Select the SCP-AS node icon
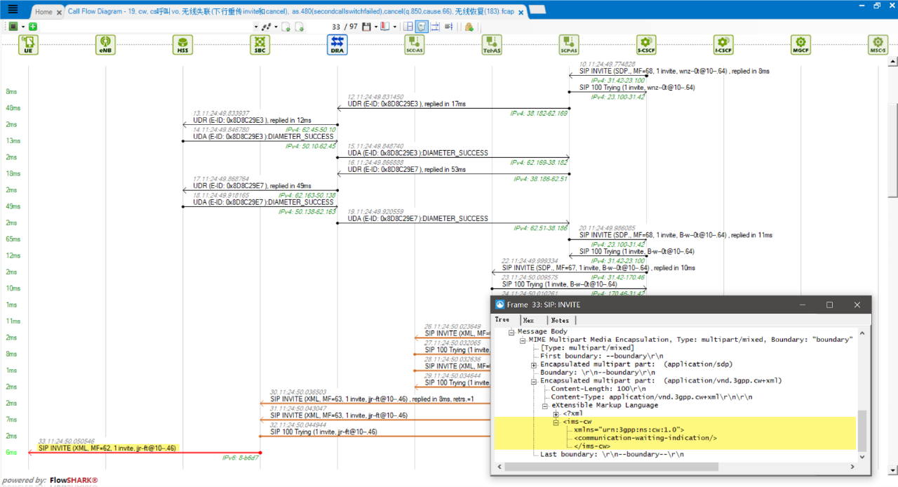This screenshot has width=898, height=487. click(569, 45)
